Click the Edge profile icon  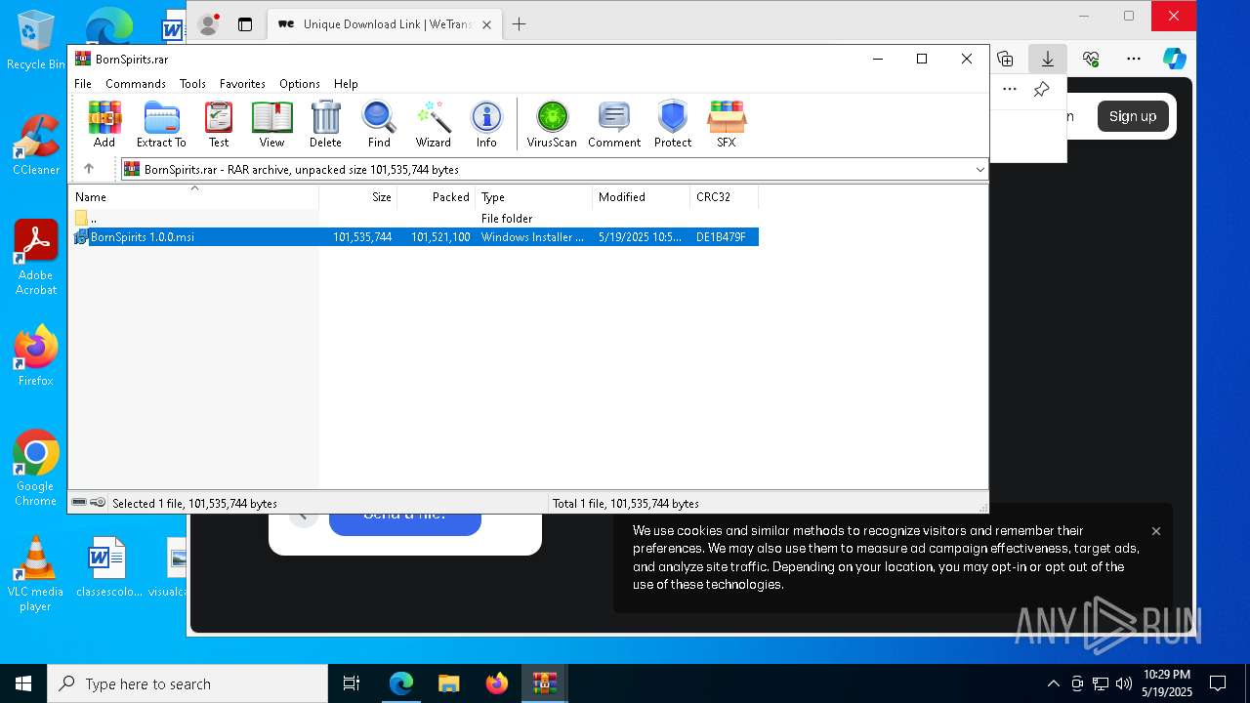(x=208, y=24)
